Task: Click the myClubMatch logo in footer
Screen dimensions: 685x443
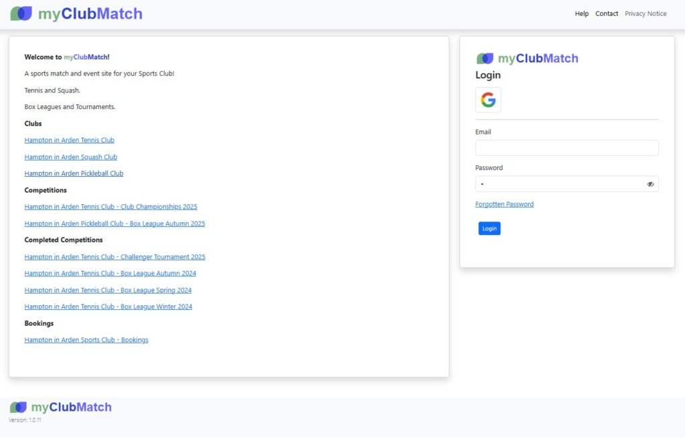Action: click(x=61, y=407)
